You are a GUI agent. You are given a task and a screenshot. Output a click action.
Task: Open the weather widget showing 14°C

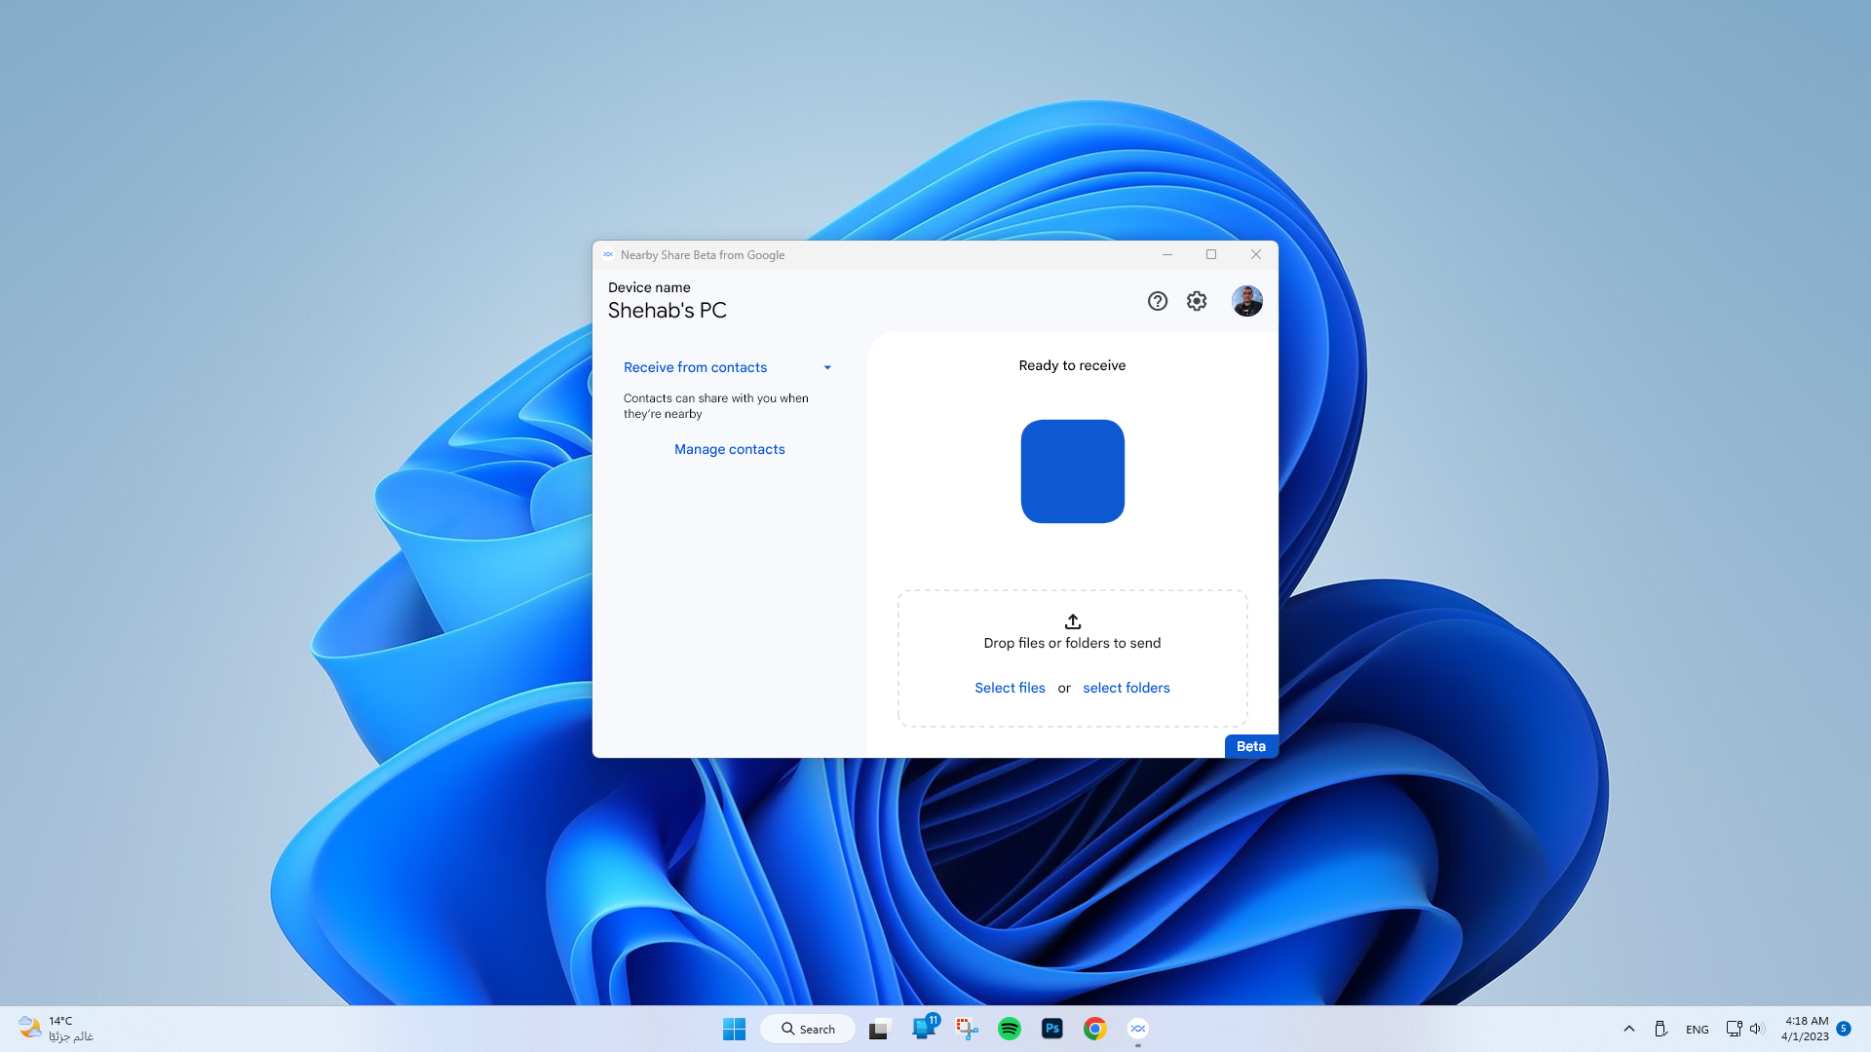pos(56,1029)
